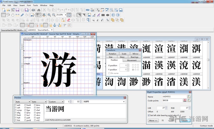This screenshot has height=129, width=214.
Task: Click the Zoom out magnifier
Action: pyautogui.click(x=54, y=15)
